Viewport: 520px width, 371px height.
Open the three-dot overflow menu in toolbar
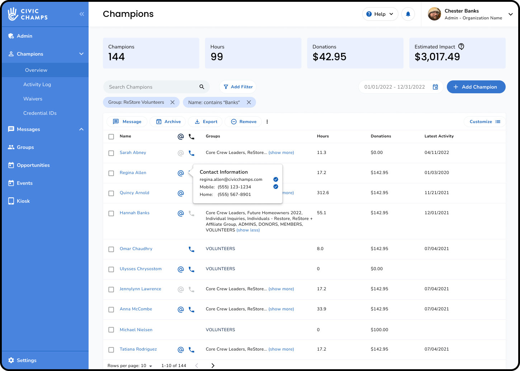pos(267,122)
